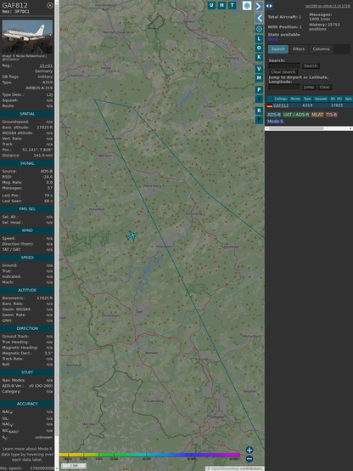This screenshot has width=353, height=471.
Task: Click the T map toolbar button
Action: pyautogui.click(x=233, y=5)
